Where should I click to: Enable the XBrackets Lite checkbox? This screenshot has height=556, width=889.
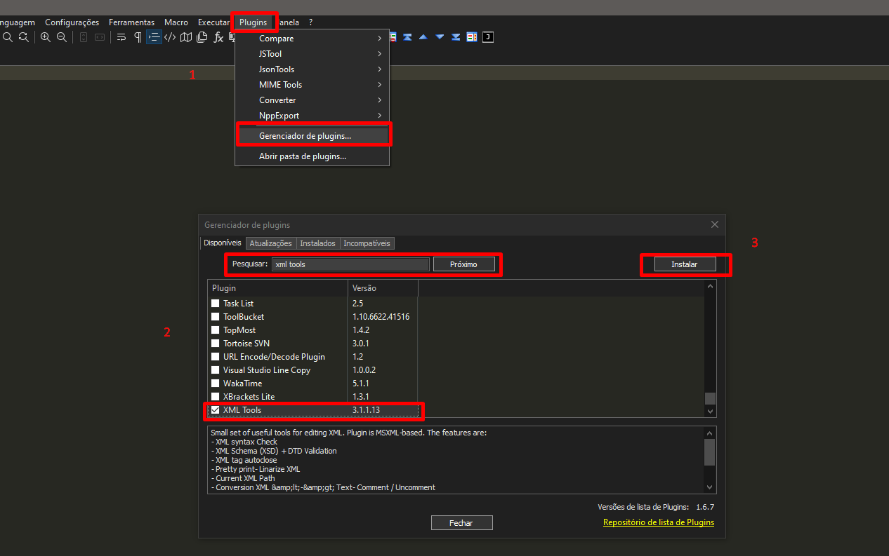215,396
